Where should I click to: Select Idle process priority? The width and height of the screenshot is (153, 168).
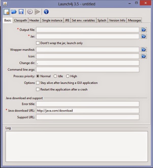55,76
